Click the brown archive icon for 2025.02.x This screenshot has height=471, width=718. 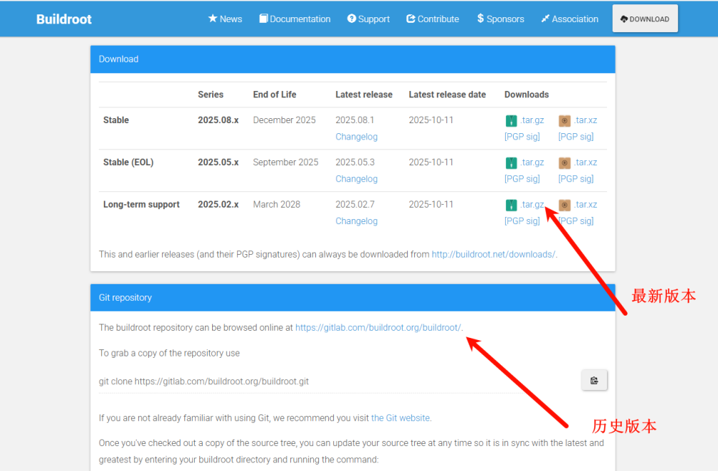(565, 205)
